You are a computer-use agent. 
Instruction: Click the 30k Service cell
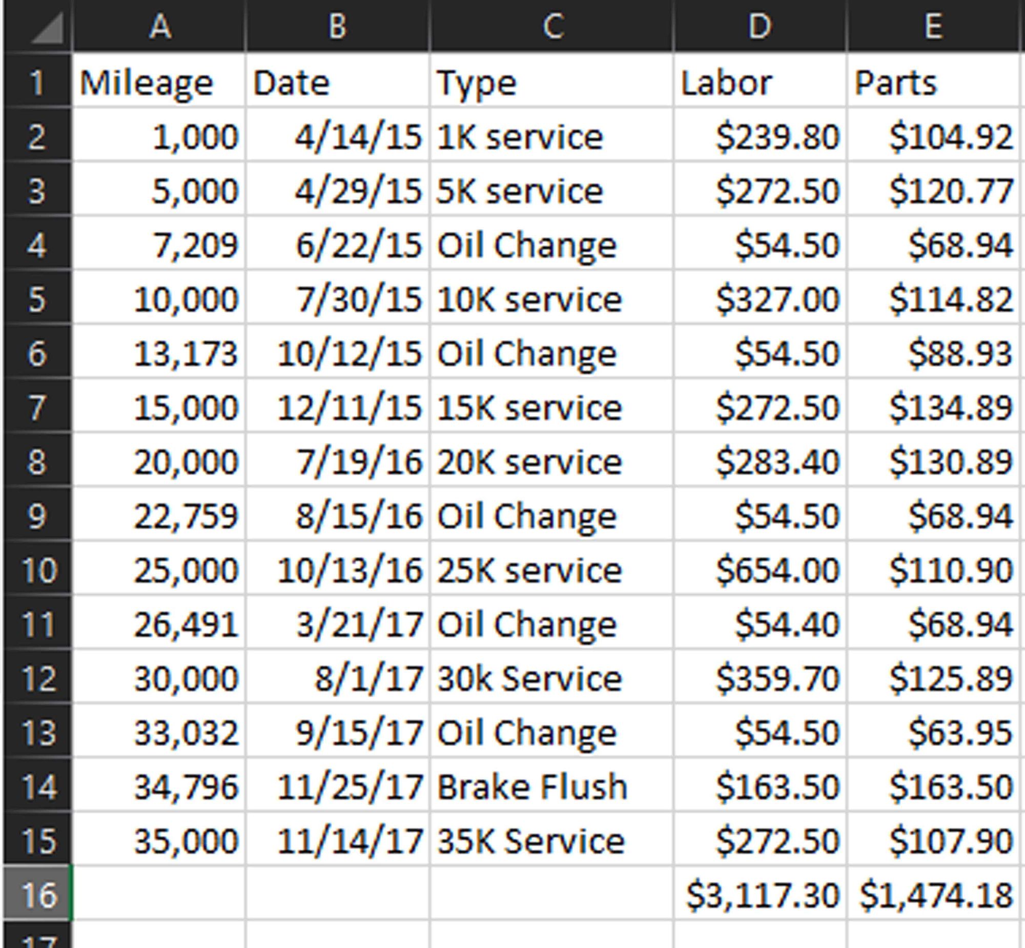click(552, 679)
